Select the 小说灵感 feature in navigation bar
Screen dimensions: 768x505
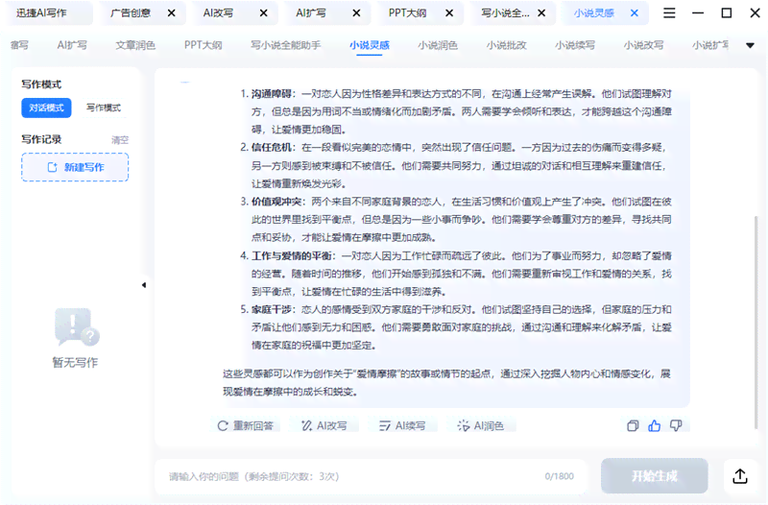(370, 45)
